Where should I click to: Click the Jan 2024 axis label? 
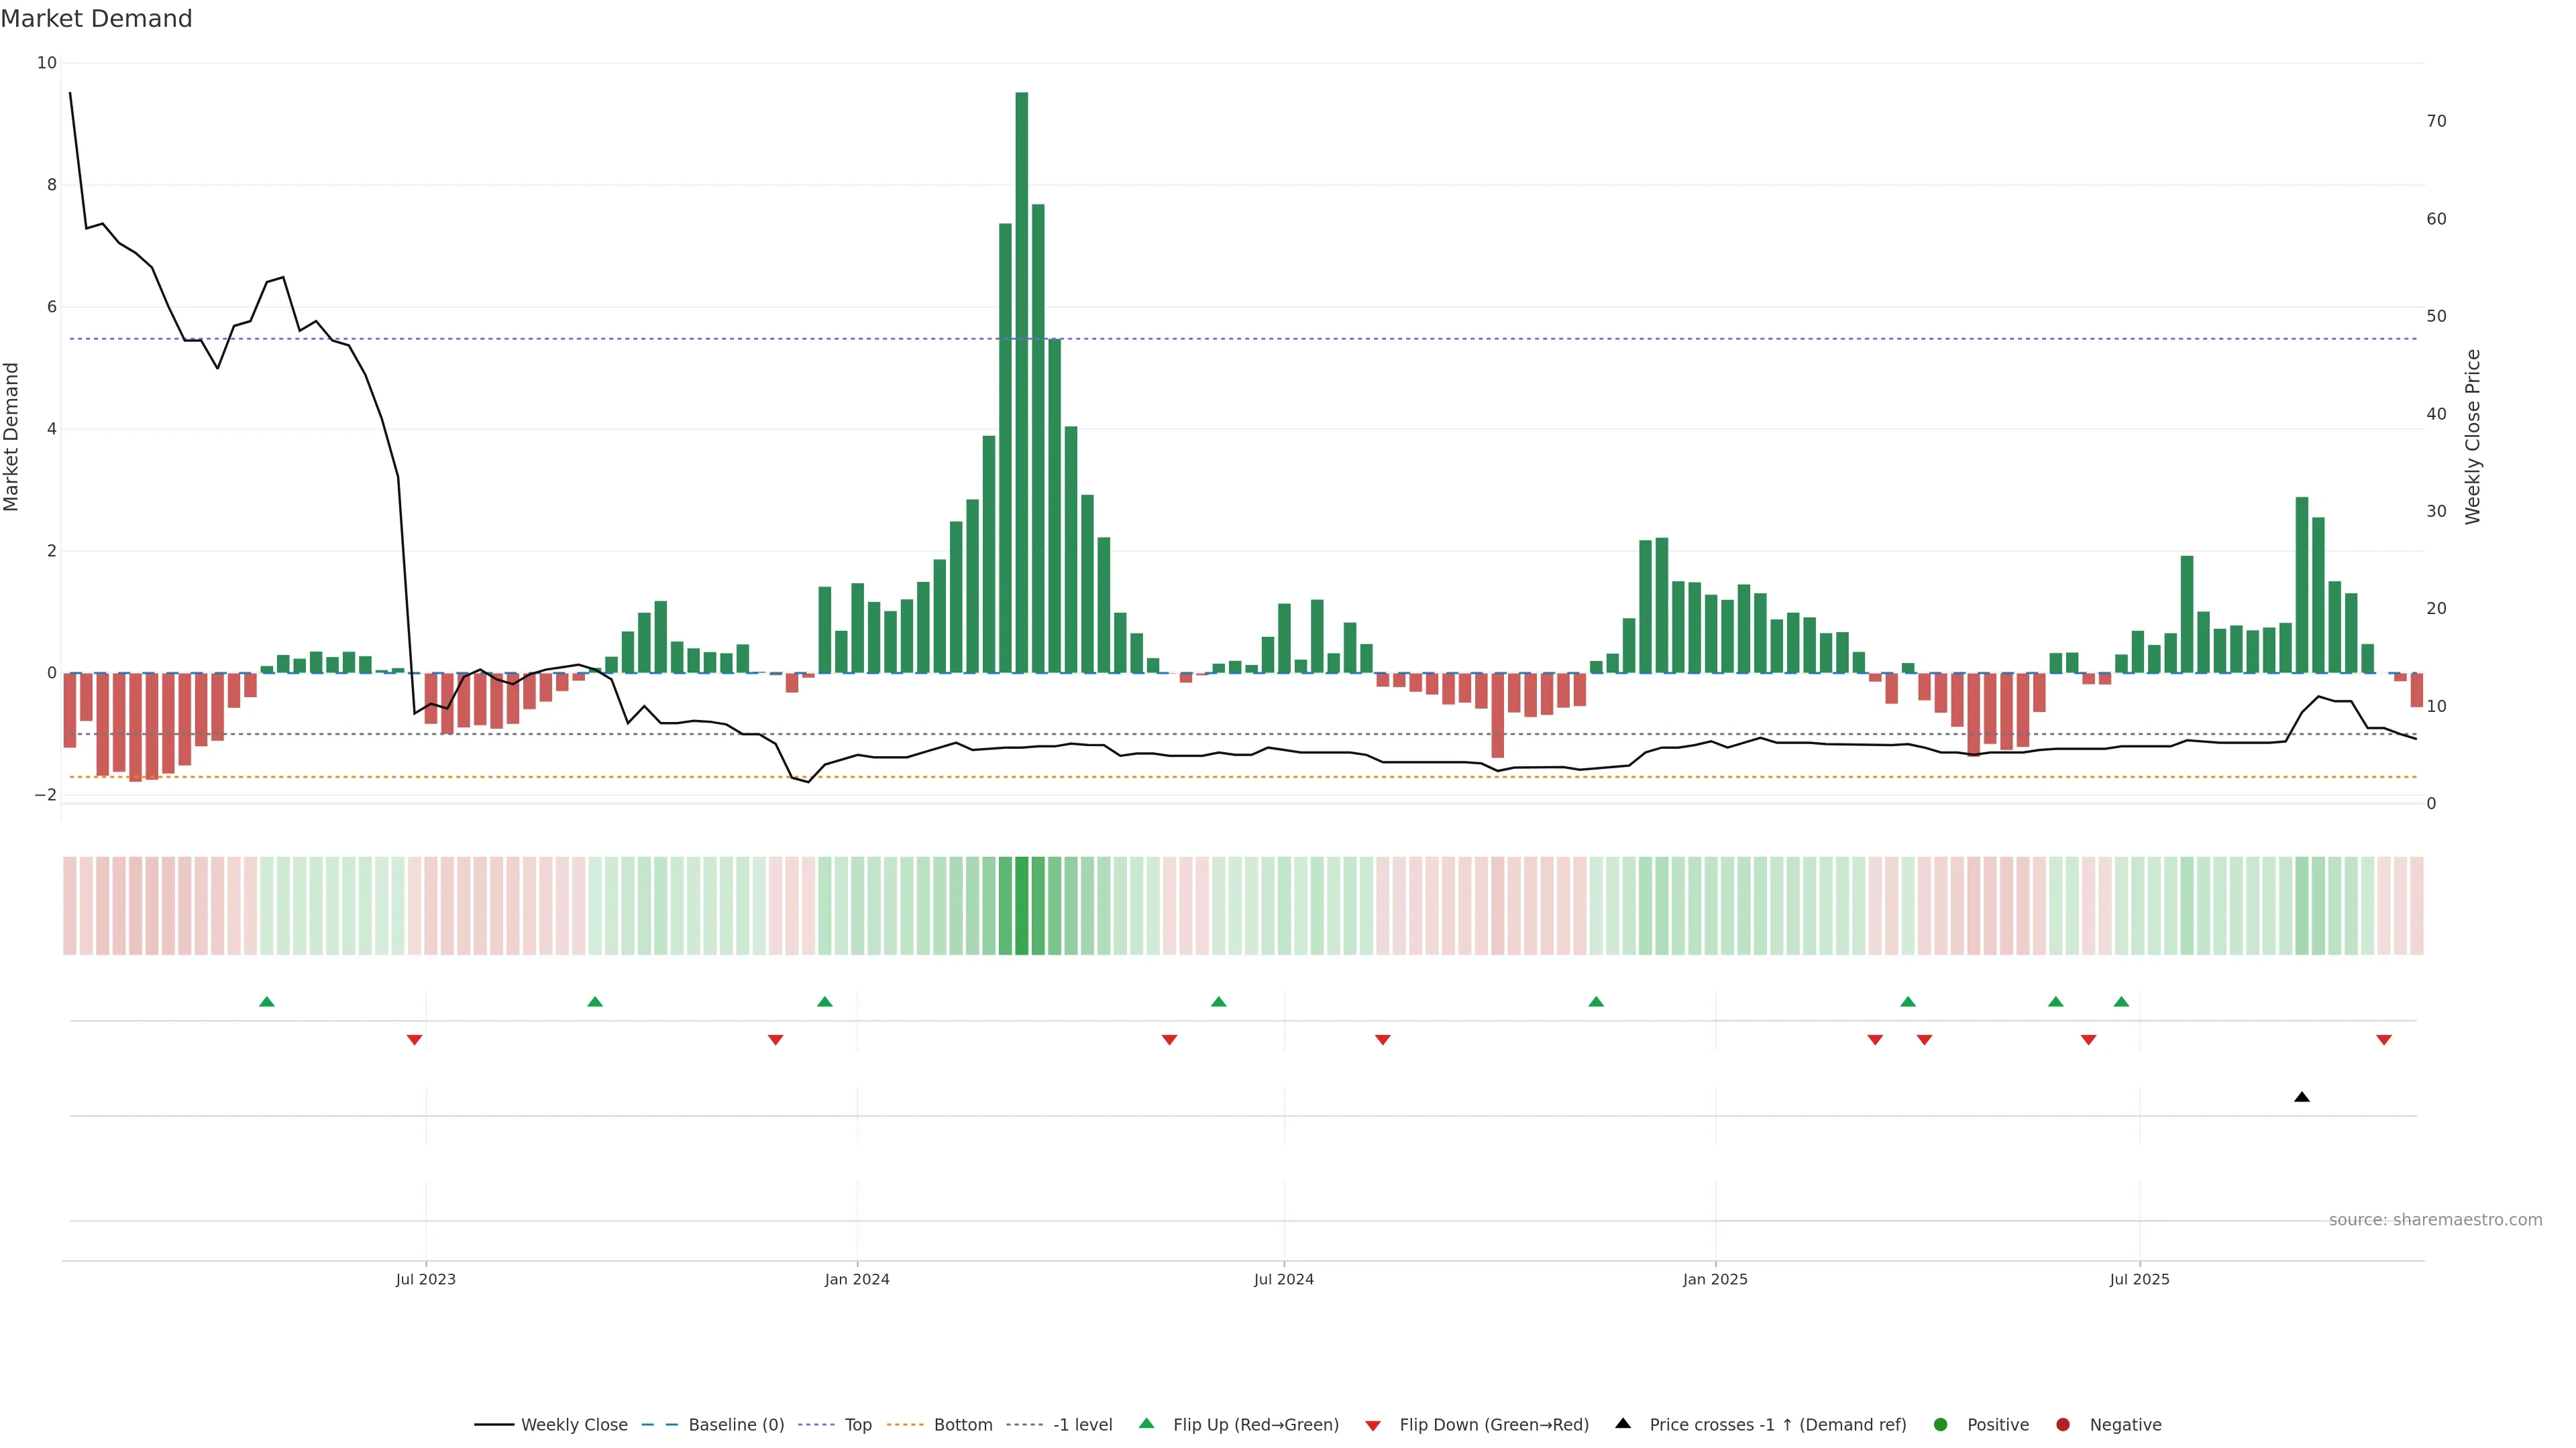tap(857, 1279)
